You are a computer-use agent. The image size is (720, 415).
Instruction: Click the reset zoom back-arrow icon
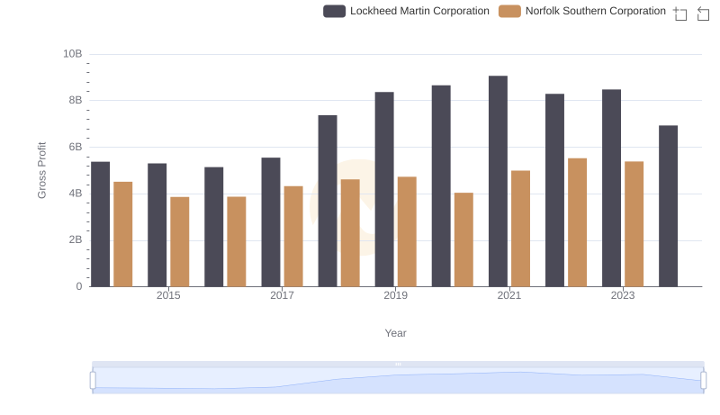click(702, 14)
